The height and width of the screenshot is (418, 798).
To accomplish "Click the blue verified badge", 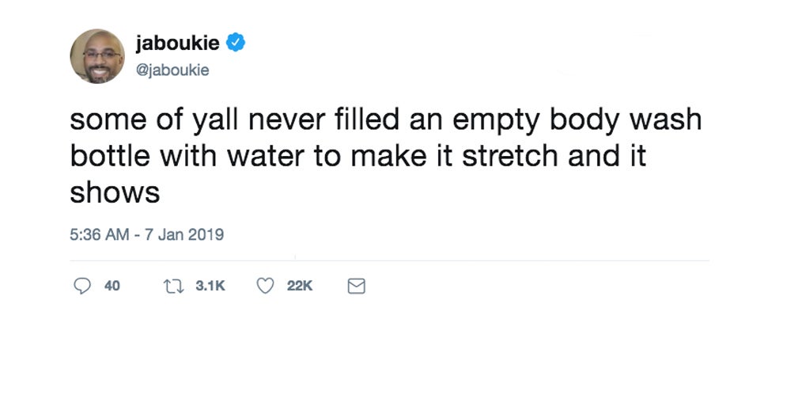I will pyautogui.click(x=235, y=43).
